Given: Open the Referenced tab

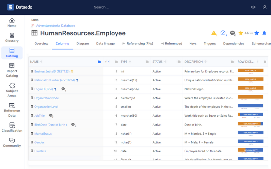Looking at the screenshot, I should [172, 44].
